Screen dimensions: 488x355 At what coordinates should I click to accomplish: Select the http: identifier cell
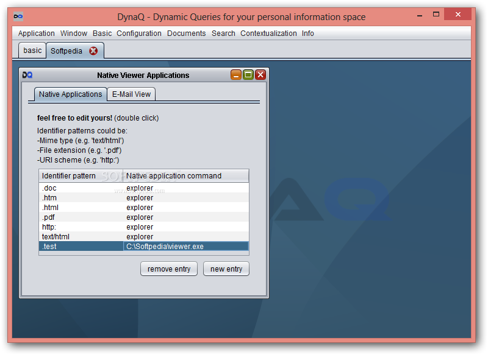tap(81, 227)
